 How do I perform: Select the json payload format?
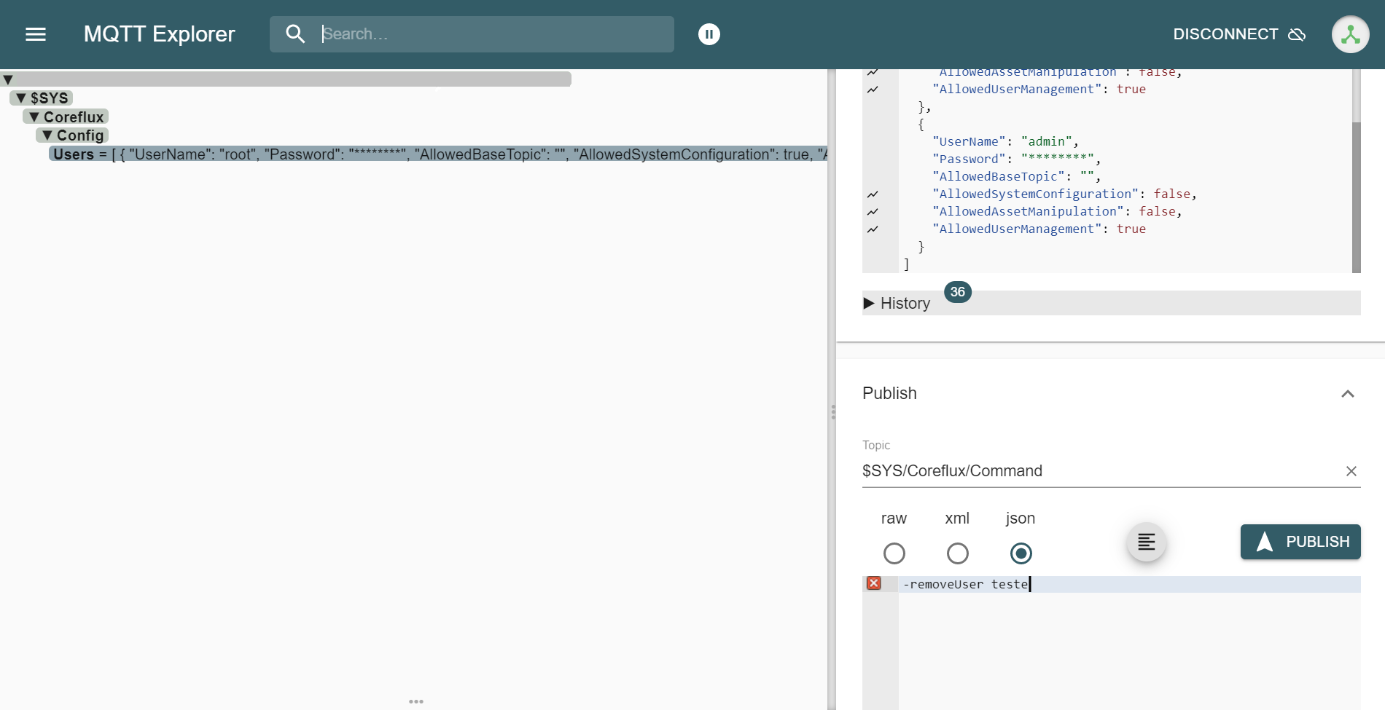click(1021, 553)
